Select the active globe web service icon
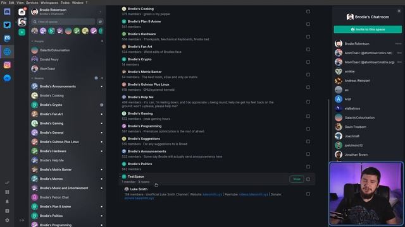The image size is (405, 227). pyautogui.click(x=7, y=52)
